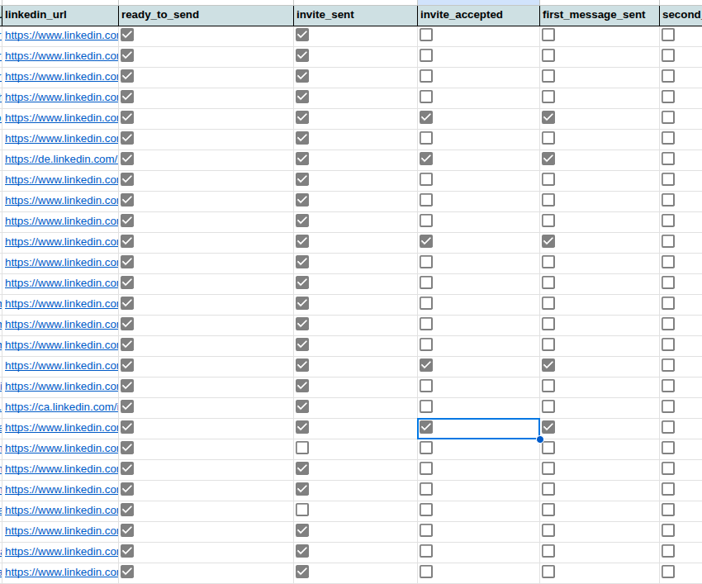Screen dimensions: 702x584
Task: Check invite_accepted for the ca.linkedin.com row
Action: click(x=425, y=406)
